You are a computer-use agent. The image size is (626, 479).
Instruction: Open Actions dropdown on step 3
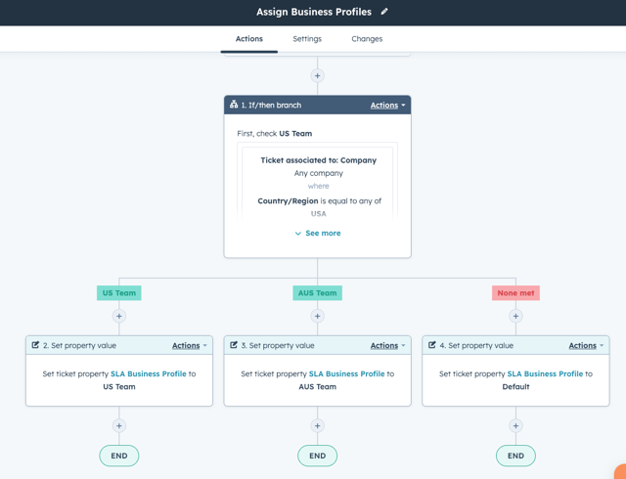coord(387,346)
